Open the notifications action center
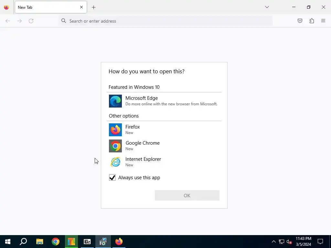 tap(320, 242)
